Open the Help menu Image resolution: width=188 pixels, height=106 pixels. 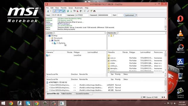point(87,8)
